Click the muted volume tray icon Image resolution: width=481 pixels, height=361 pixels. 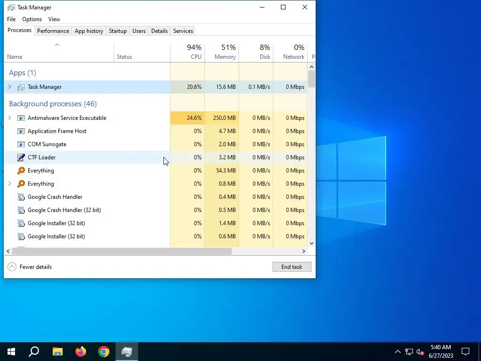pos(420,352)
